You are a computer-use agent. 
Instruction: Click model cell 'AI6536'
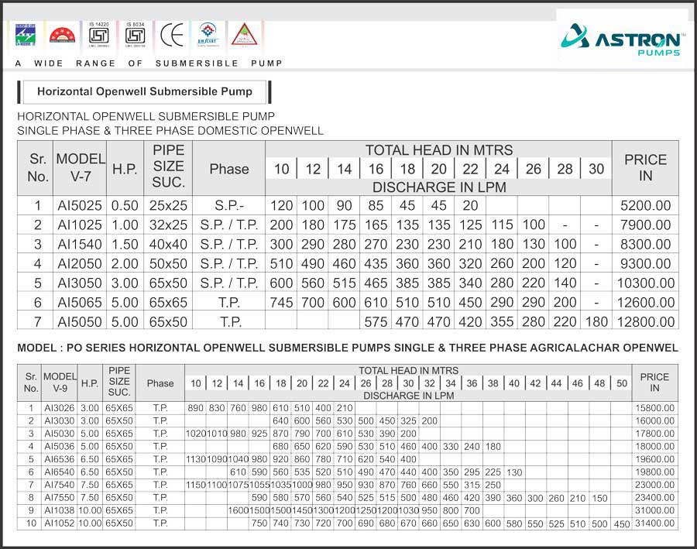point(60,459)
